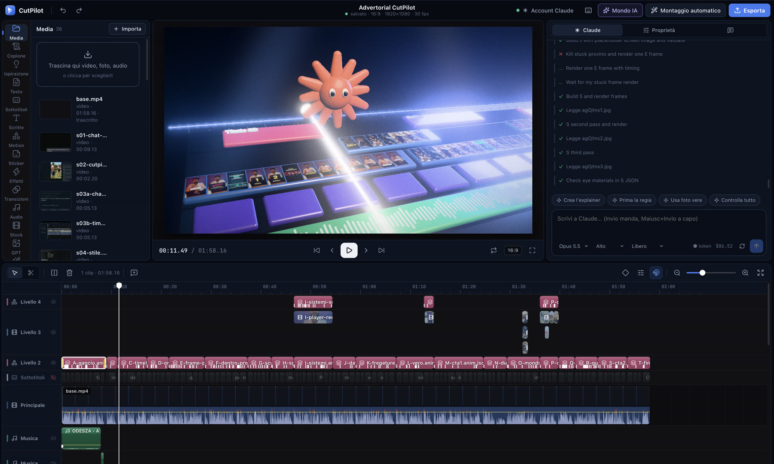Open the Effetti sidebar panel
The width and height of the screenshot is (774, 464).
(x=16, y=176)
